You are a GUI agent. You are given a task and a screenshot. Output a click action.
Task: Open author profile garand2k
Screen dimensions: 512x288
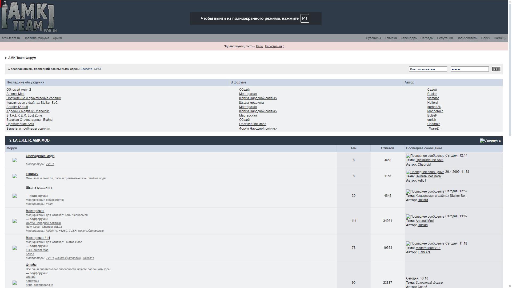[434, 107]
